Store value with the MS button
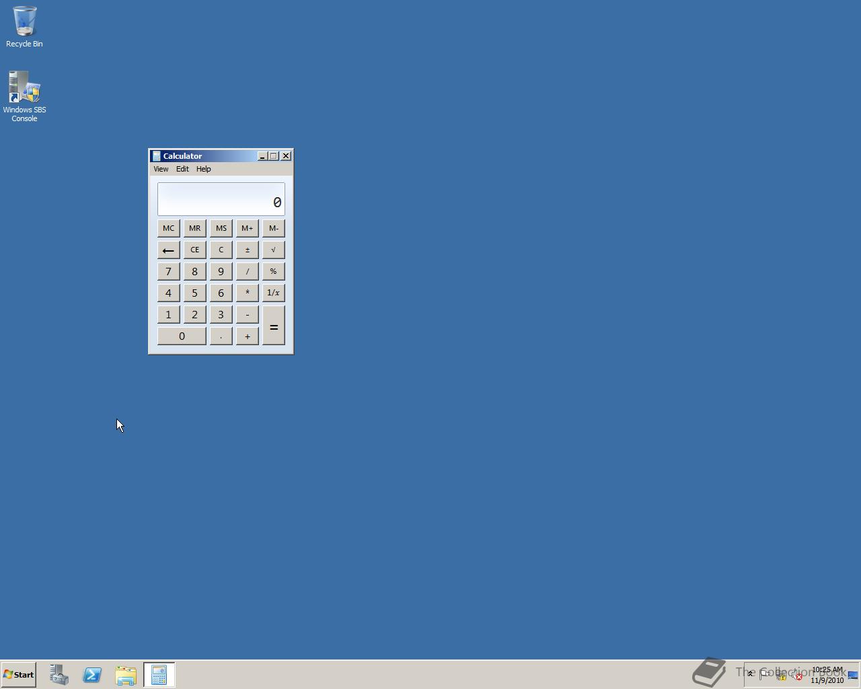Screen dimensions: 861x689 [x=221, y=228]
